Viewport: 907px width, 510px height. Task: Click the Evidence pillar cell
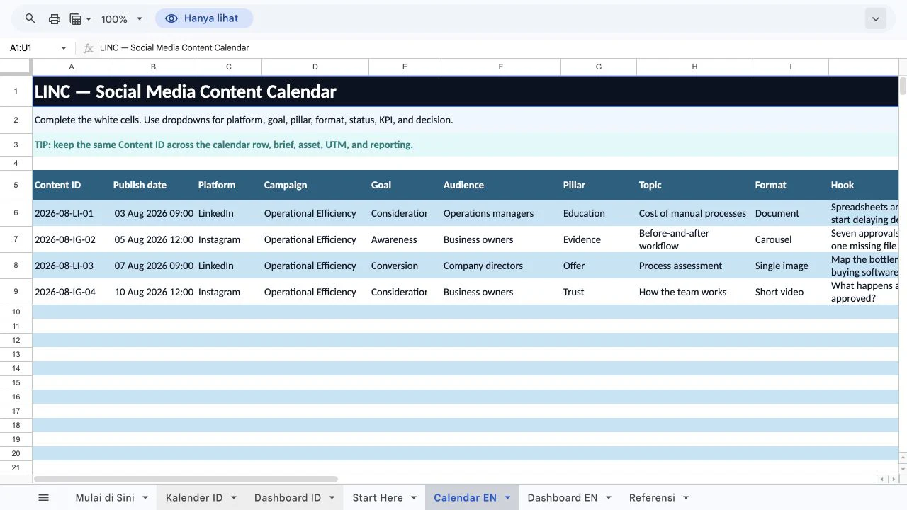[599, 239]
